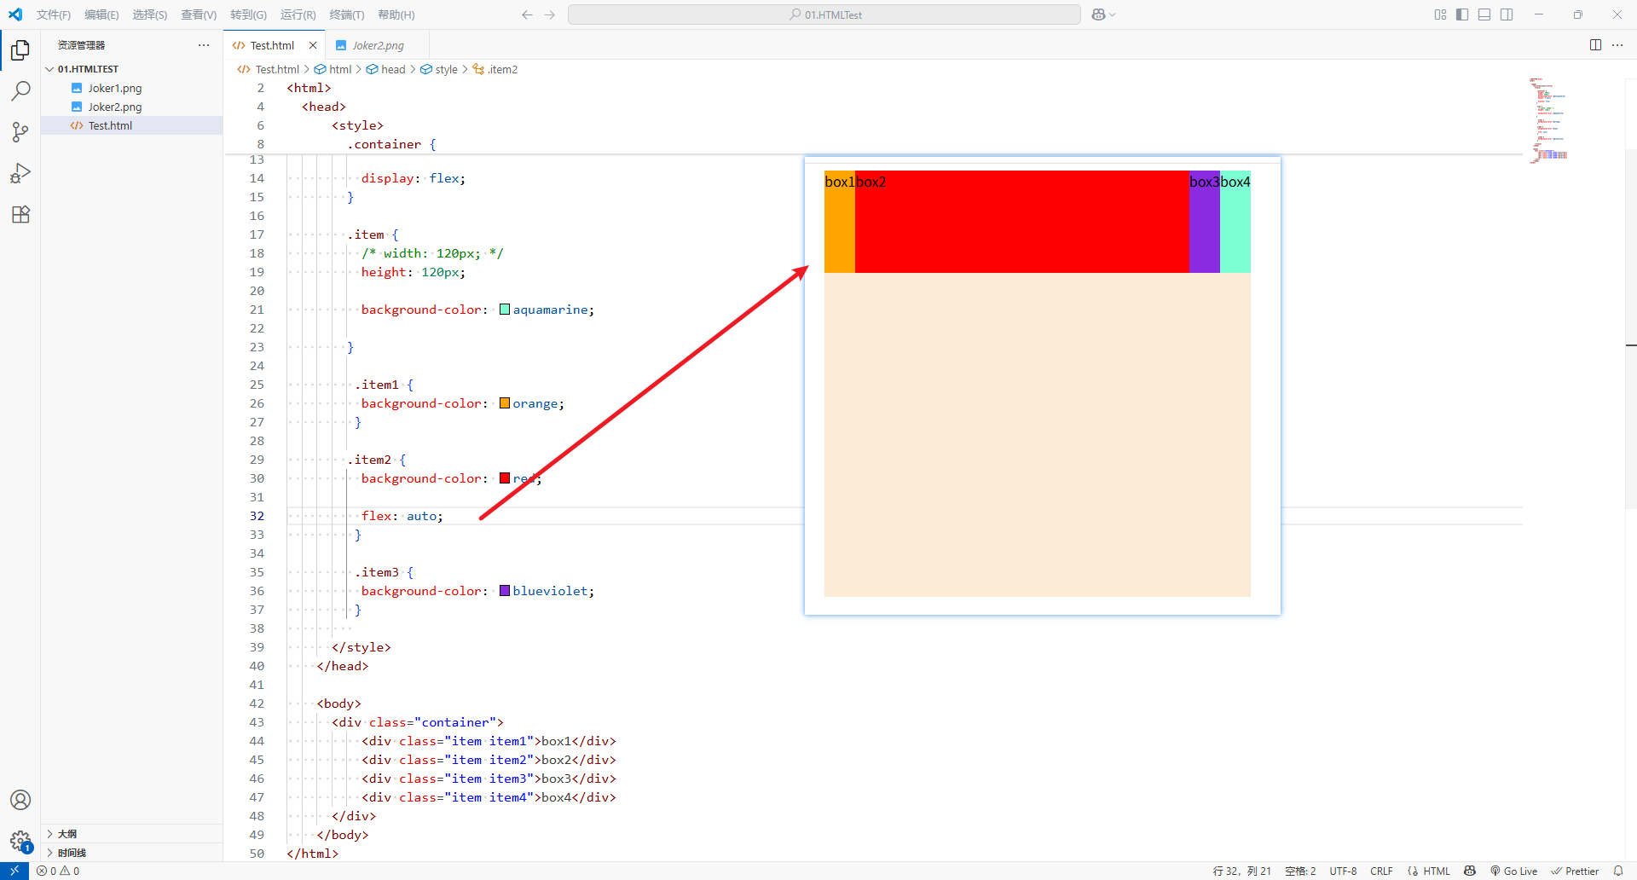The width and height of the screenshot is (1637, 880).
Task: Customize layout icon in title bar
Action: 1440,14
